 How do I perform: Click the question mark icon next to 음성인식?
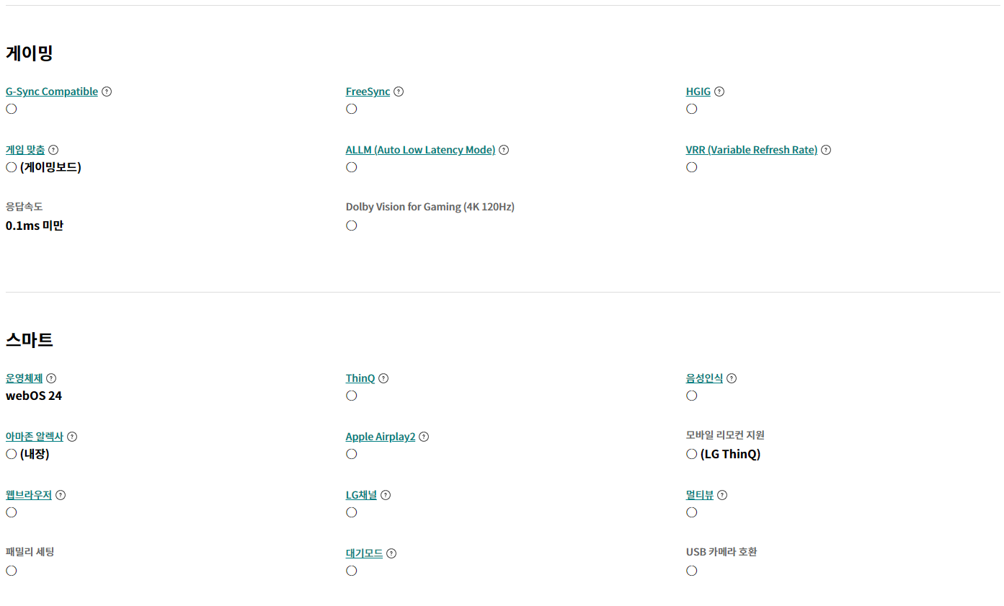[x=732, y=378]
